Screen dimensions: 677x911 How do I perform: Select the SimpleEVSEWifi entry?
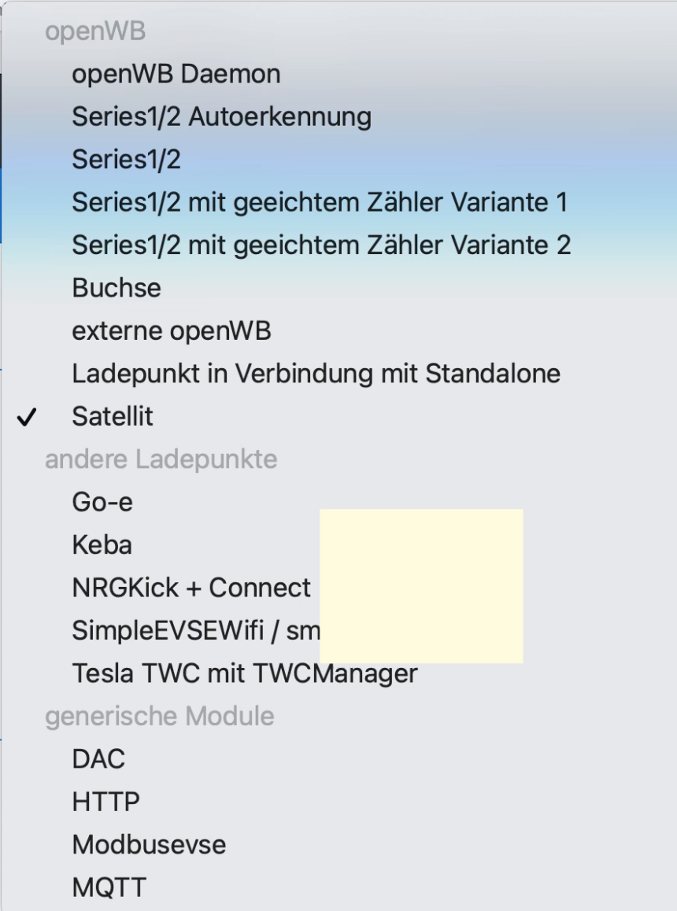pos(195,630)
